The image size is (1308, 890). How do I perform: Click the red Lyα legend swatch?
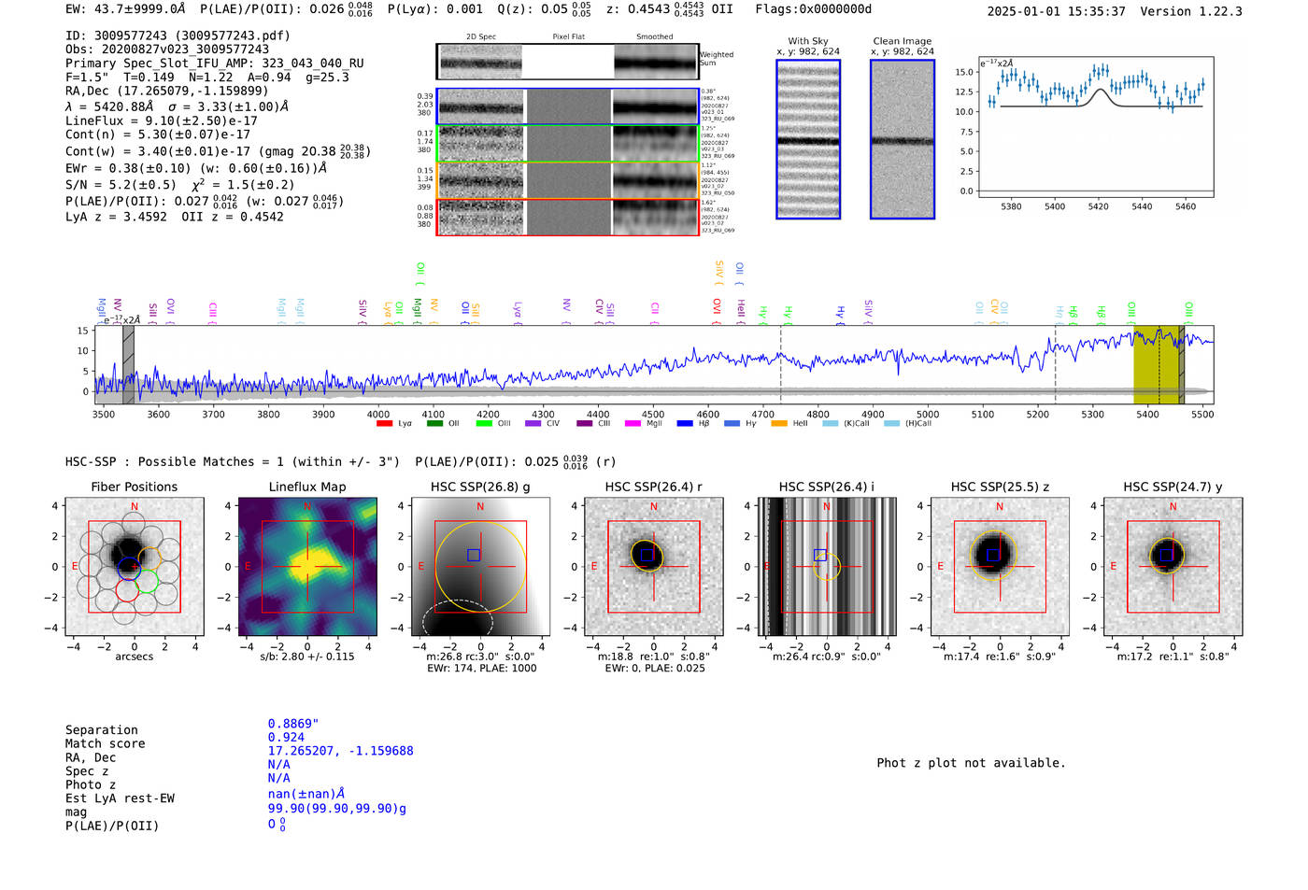[384, 423]
